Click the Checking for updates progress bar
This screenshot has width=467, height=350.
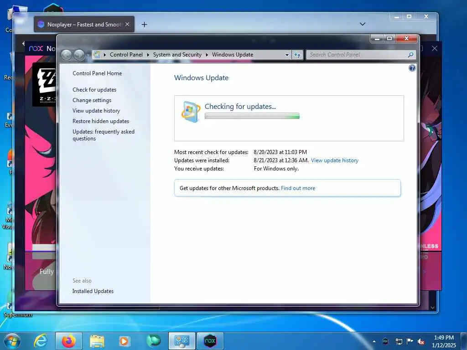252,116
